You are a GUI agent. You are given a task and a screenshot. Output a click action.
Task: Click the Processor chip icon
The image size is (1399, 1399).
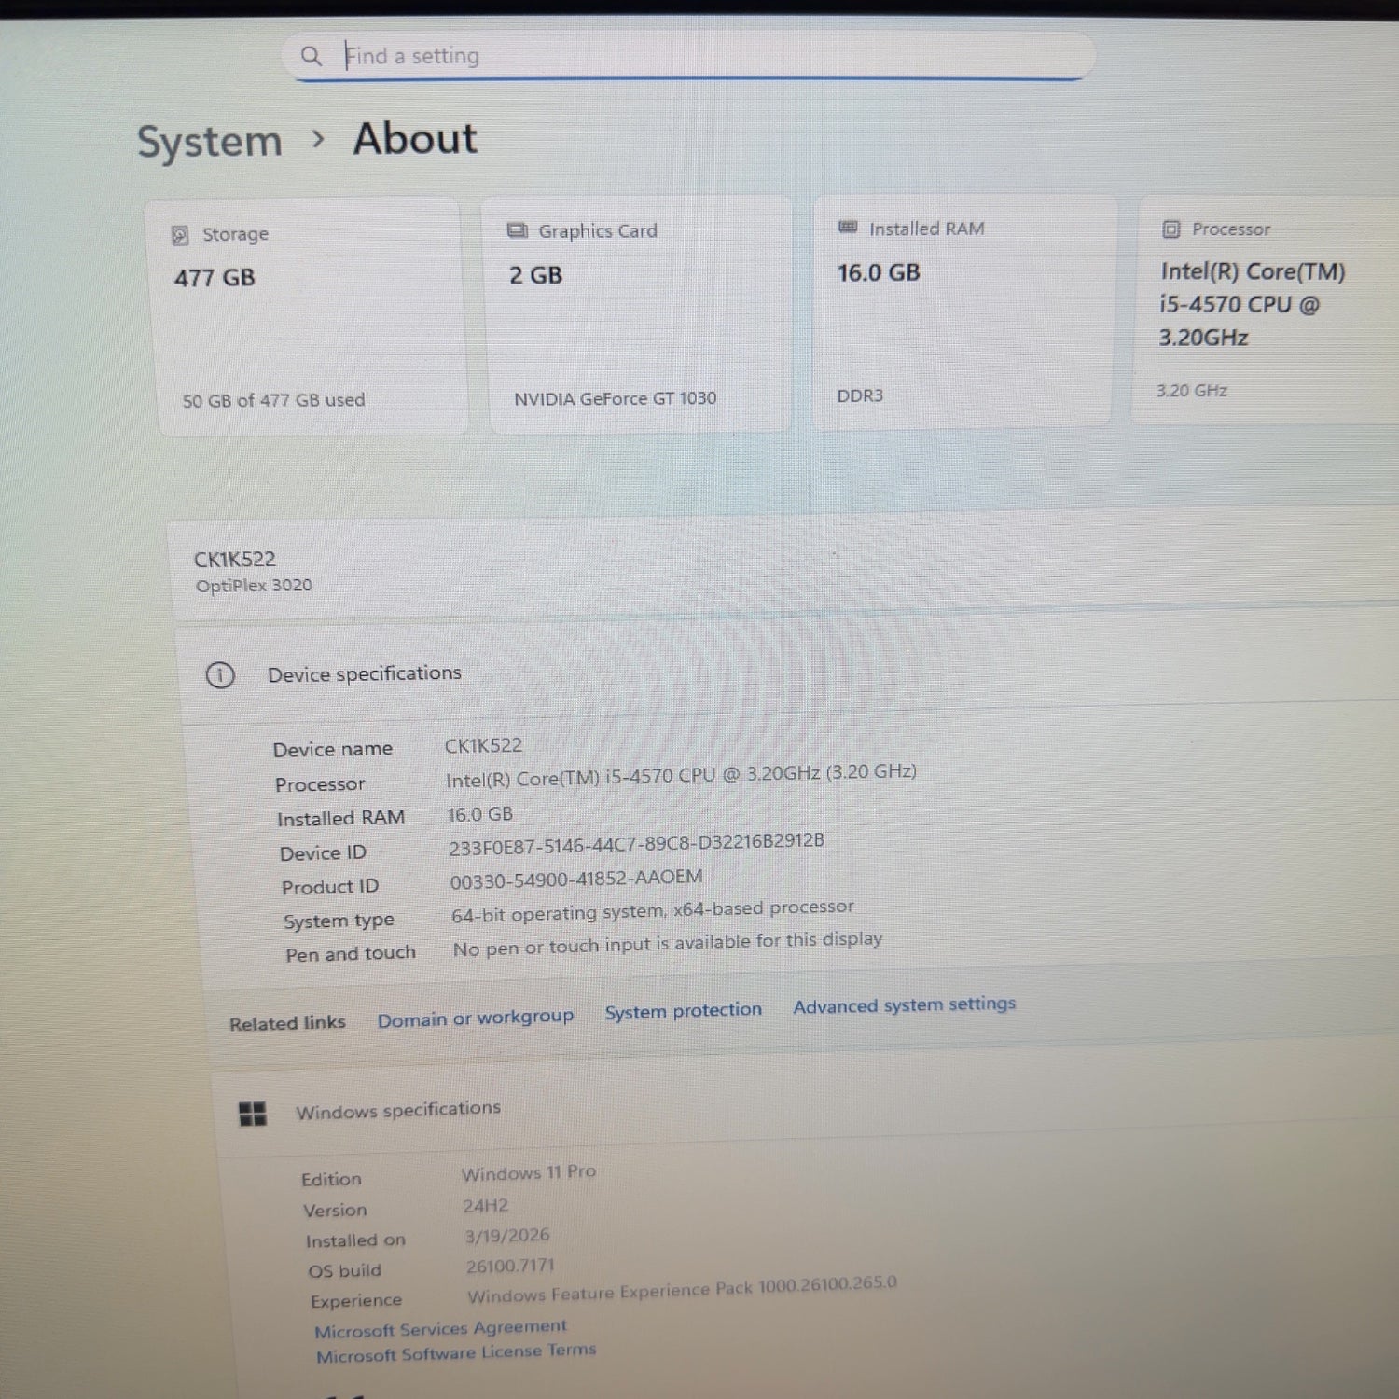(1170, 228)
